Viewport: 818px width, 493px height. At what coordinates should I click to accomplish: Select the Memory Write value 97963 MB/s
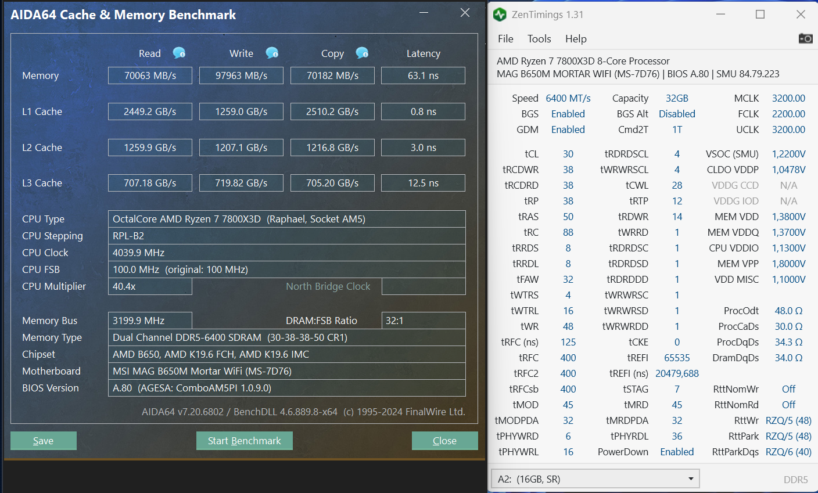click(241, 75)
